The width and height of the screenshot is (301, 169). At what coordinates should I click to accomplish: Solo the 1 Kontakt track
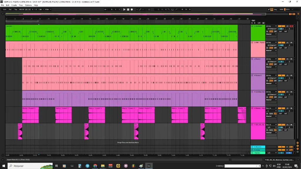[x=287, y=26]
